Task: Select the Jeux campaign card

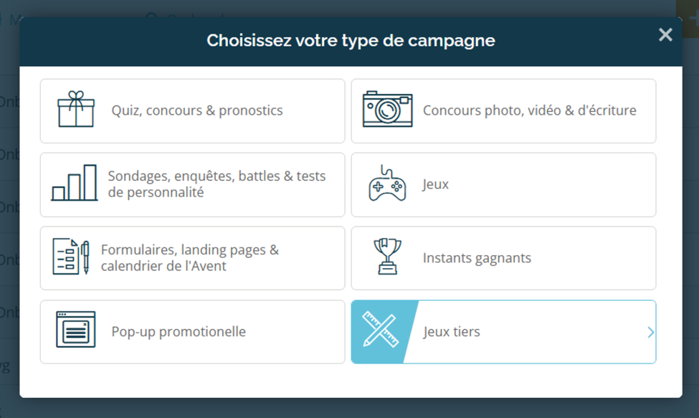Action: (x=502, y=184)
